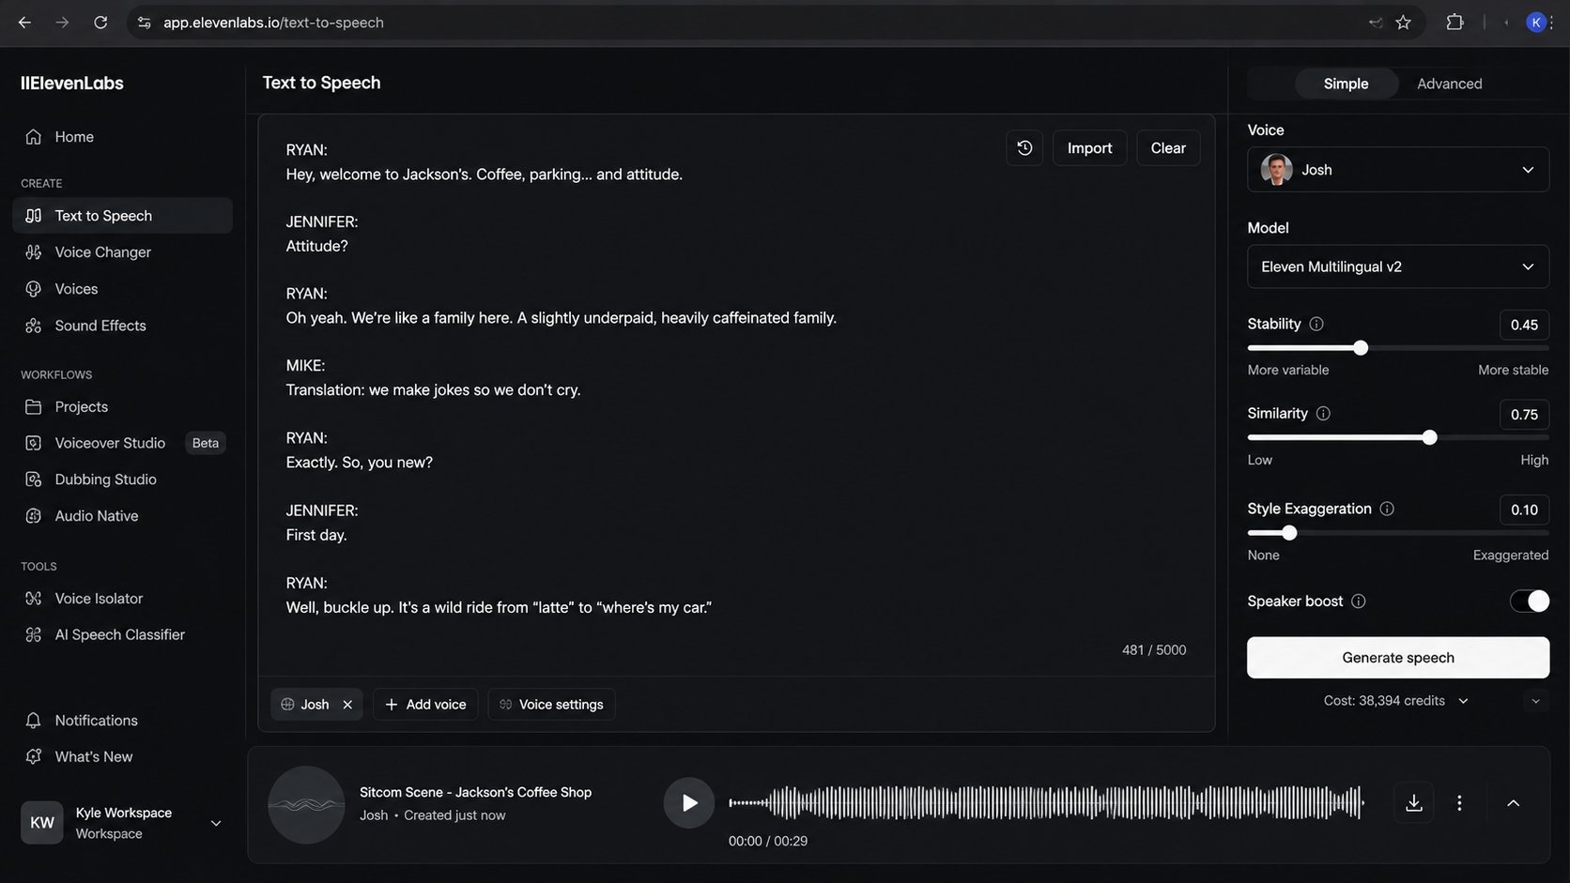Click the Home sidebar icon
1570x883 pixels.
coord(34,137)
